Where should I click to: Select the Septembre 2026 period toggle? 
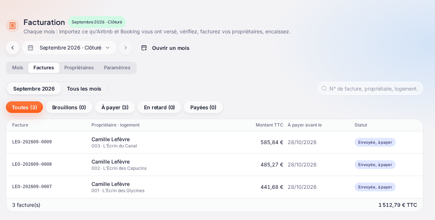point(34,89)
